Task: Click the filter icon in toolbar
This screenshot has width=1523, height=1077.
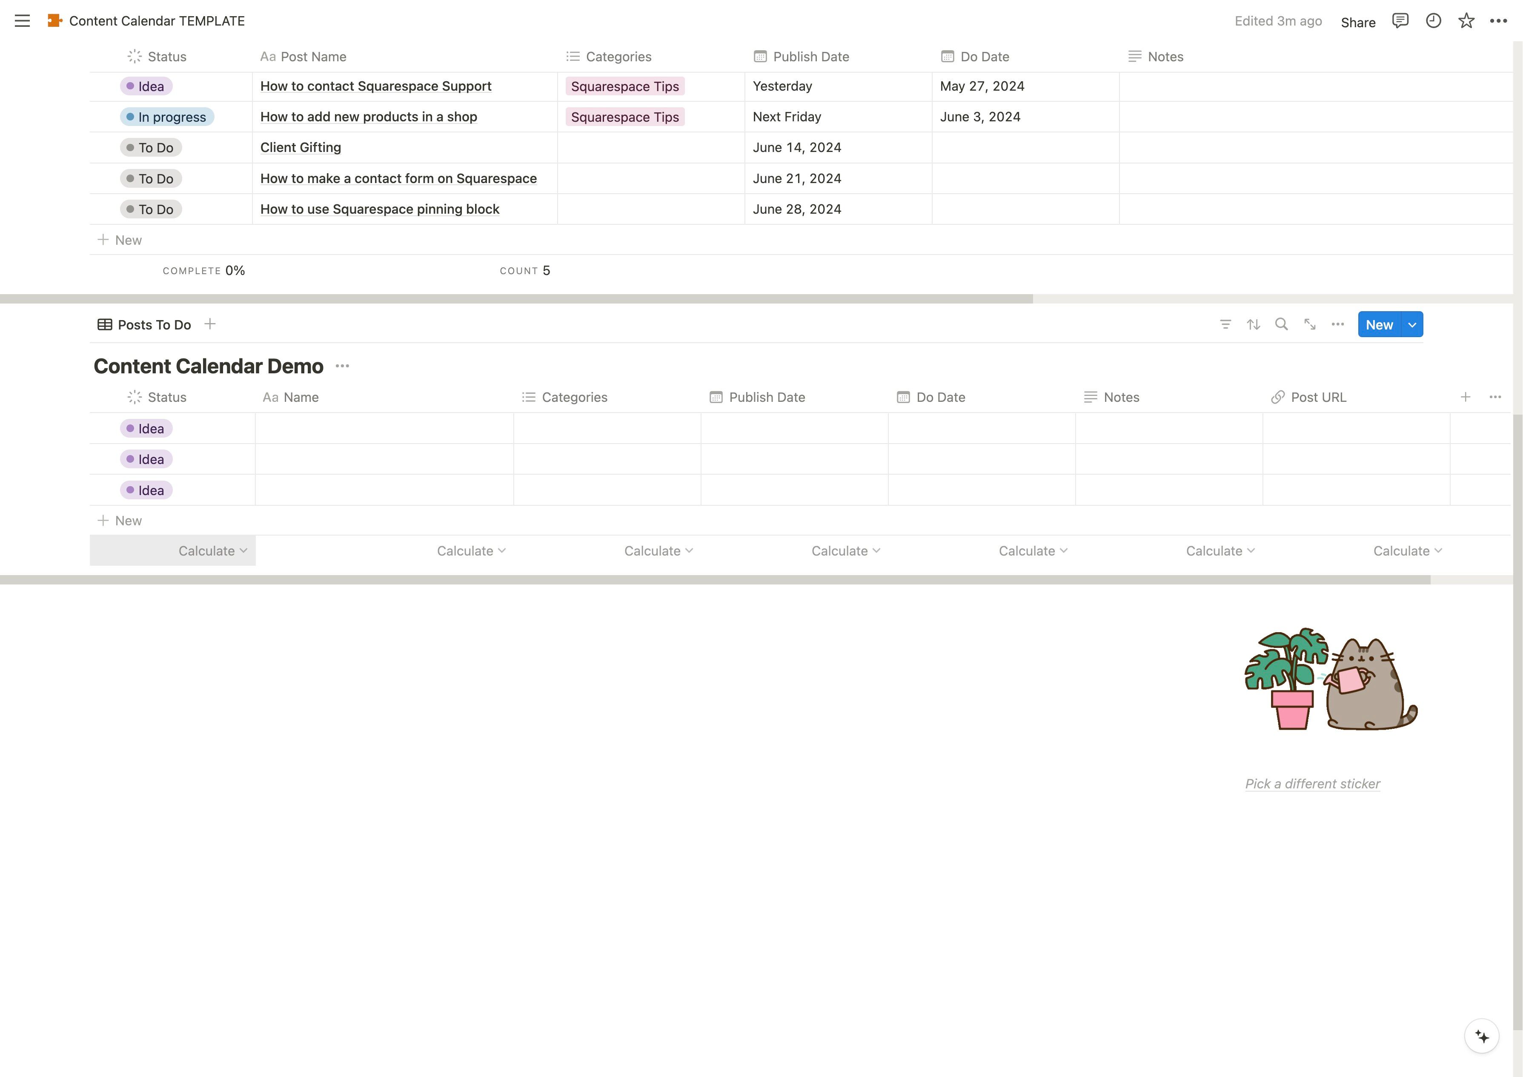Action: tap(1225, 324)
